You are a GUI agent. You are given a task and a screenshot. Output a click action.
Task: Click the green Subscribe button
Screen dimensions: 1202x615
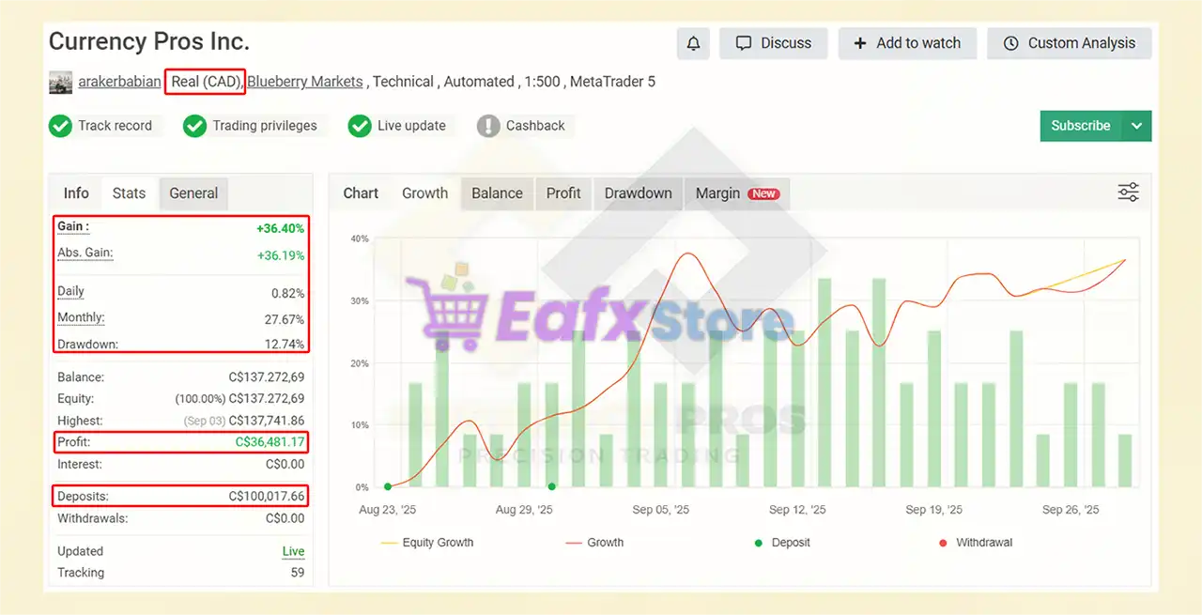pyautogui.click(x=1081, y=126)
